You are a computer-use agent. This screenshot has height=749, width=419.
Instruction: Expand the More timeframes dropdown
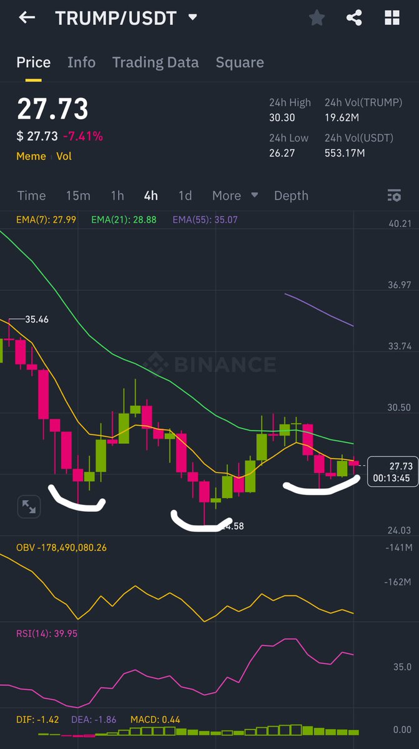click(235, 196)
